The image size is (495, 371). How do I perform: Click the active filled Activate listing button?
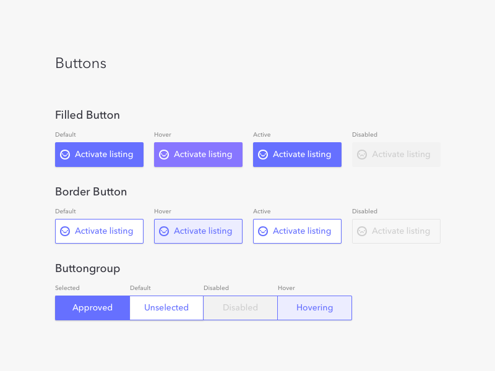(x=297, y=155)
